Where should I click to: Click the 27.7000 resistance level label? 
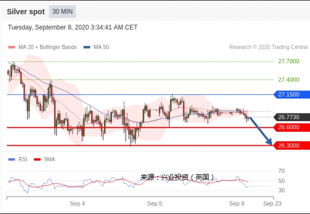(289, 61)
